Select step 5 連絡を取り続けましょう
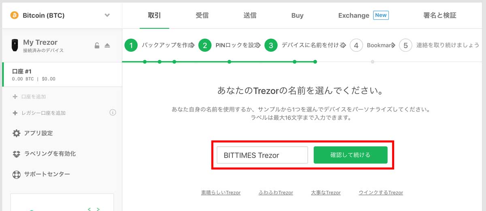This screenshot has height=211, width=486. click(439, 45)
